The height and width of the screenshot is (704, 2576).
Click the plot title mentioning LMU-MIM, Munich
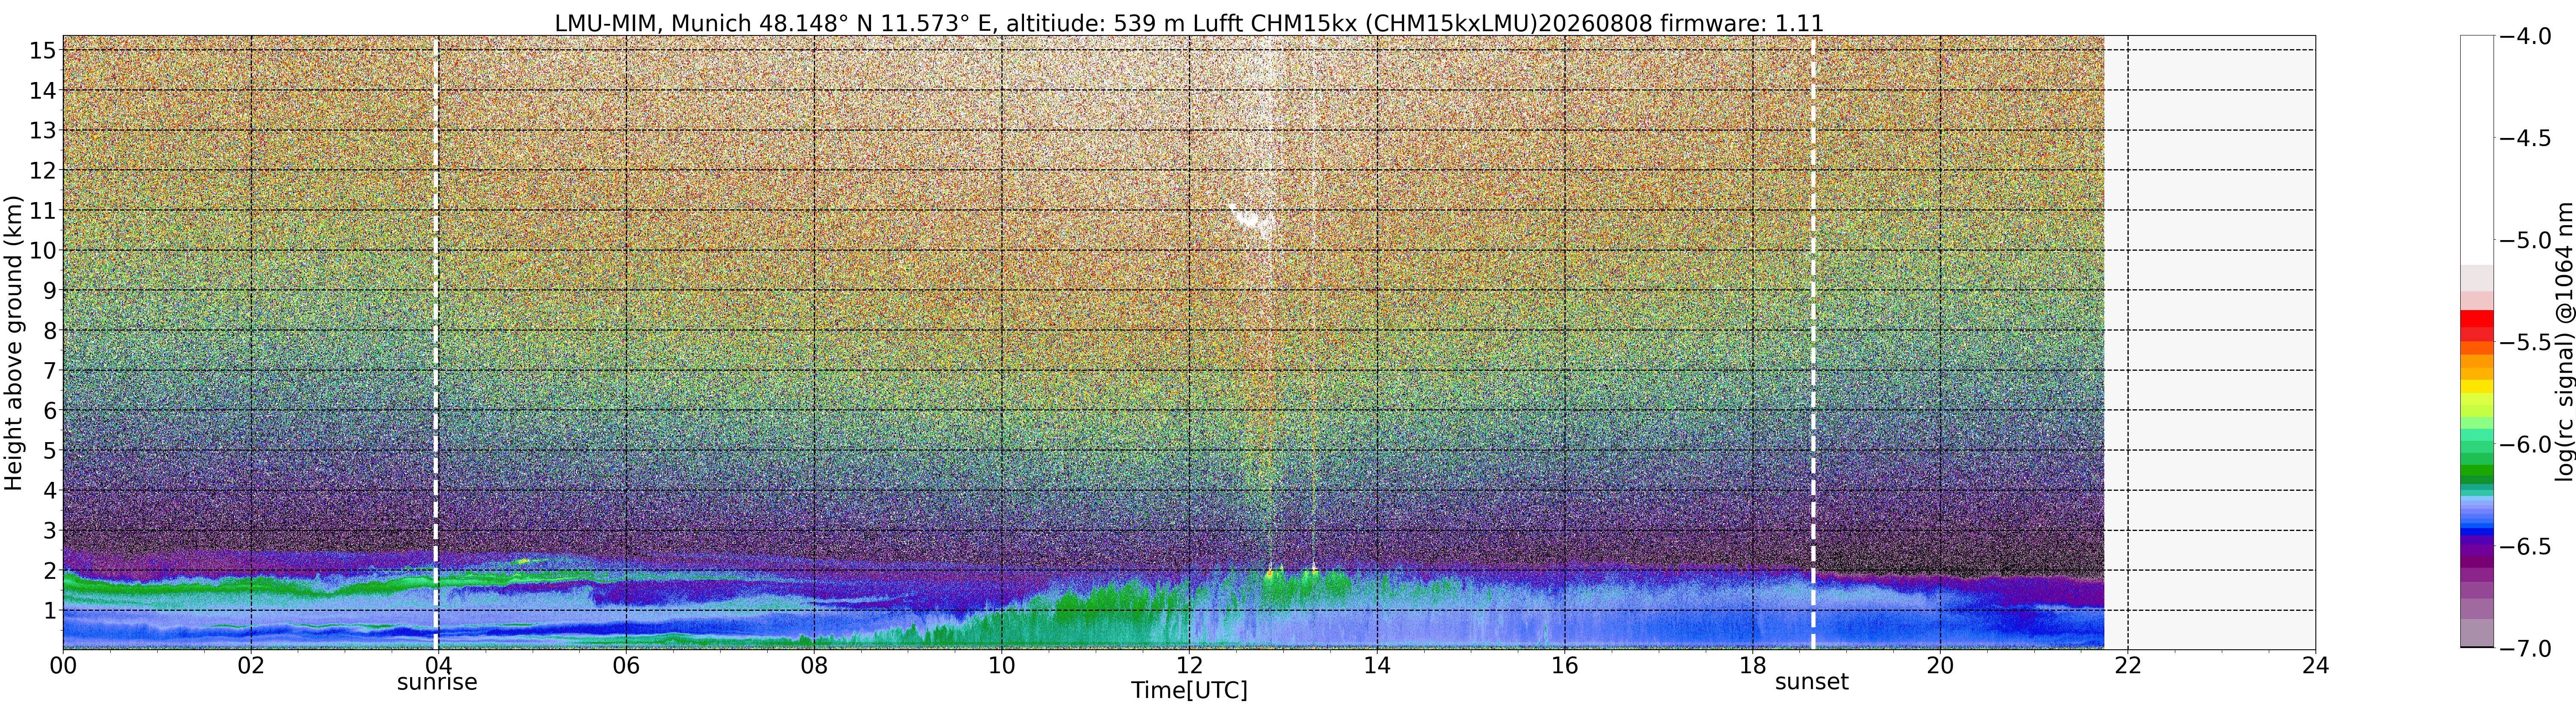pos(1189,22)
